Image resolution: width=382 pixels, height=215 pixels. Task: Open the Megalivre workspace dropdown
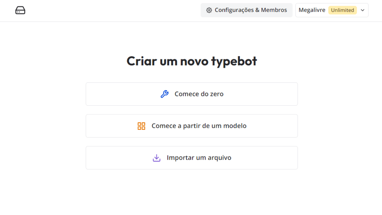tap(332, 10)
